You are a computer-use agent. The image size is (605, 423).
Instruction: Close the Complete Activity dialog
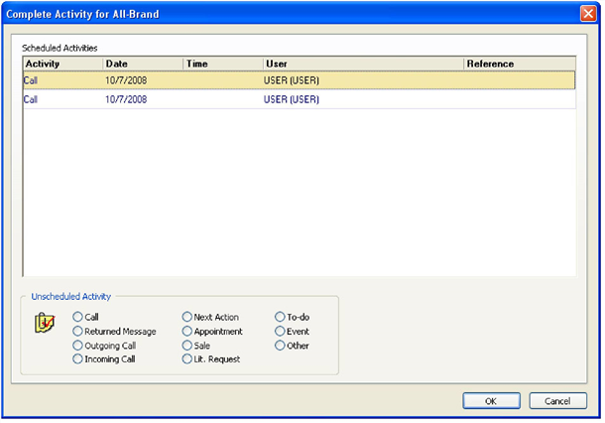[x=587, y=12]
